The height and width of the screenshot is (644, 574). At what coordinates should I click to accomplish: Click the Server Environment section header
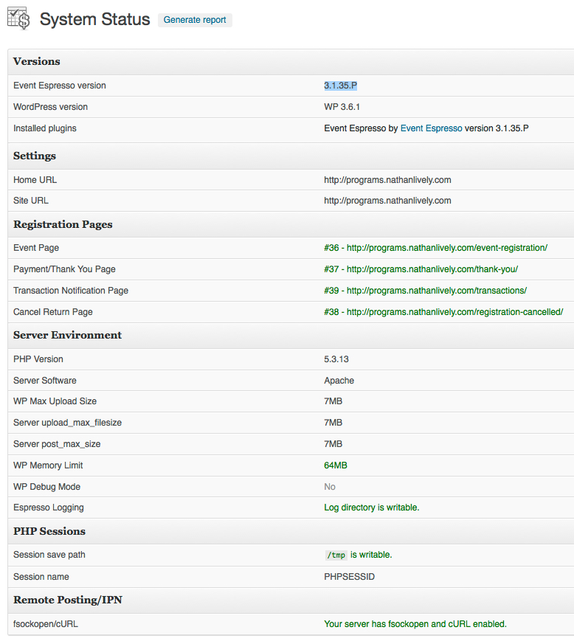click(x=67, y=335)
